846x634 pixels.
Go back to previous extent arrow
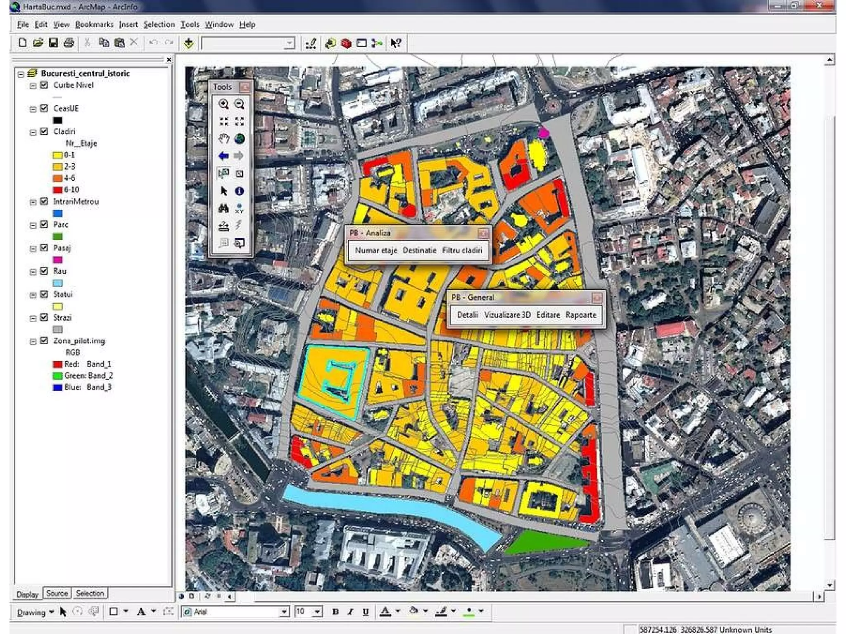pyautogui.click(x=223, y=156)
